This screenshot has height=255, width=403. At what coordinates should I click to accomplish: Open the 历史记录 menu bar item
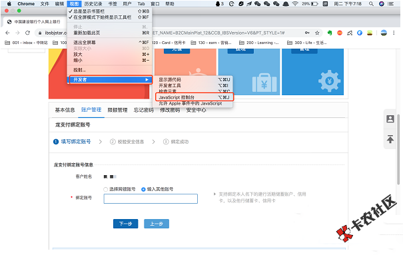click(93, 4)
